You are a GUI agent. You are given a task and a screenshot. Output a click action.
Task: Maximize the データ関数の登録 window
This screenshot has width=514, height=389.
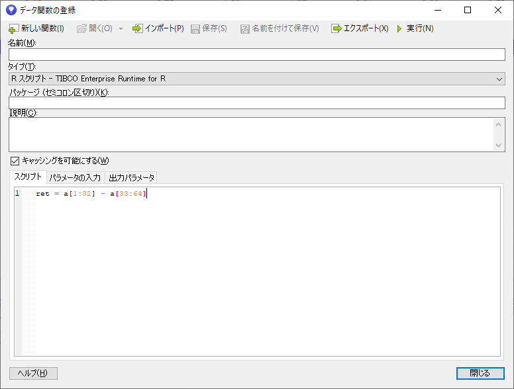pos(468,10)
